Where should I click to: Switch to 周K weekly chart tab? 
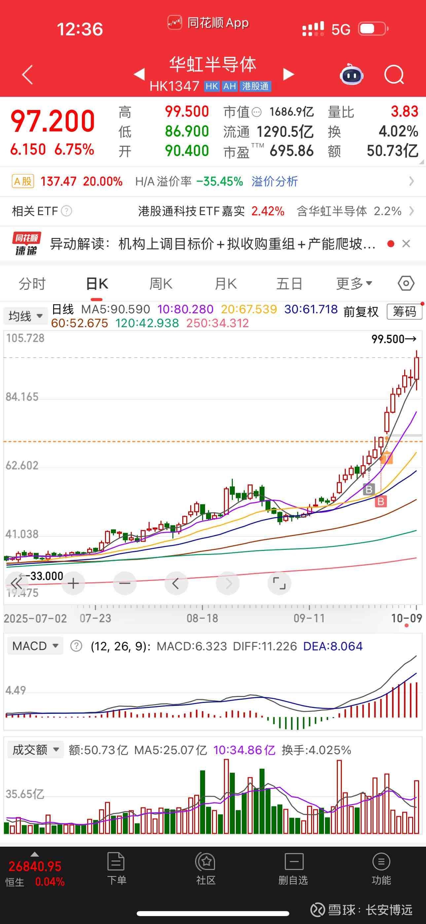point(161,284)
